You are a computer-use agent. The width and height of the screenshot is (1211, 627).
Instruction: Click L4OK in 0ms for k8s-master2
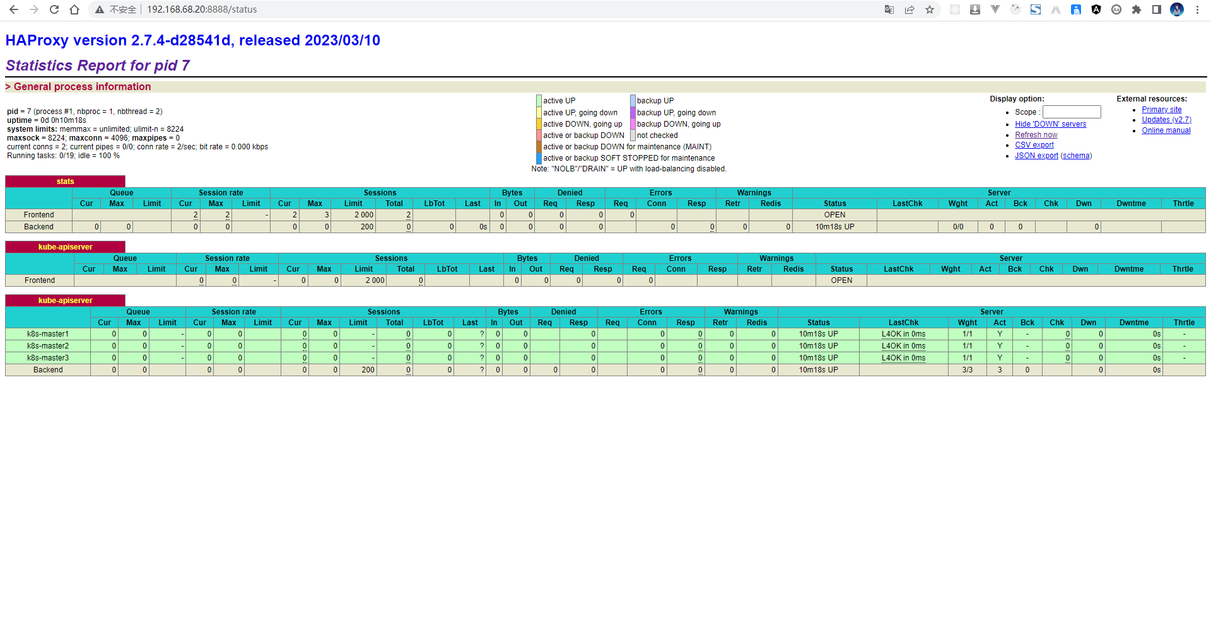point(903,346)
